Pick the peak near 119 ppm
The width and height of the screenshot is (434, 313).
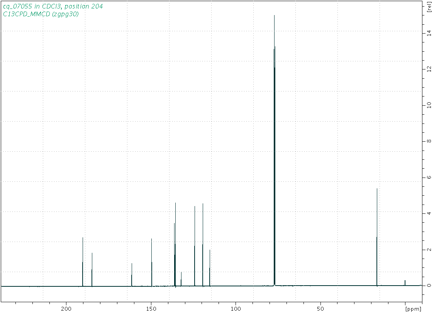coord(203,245)
